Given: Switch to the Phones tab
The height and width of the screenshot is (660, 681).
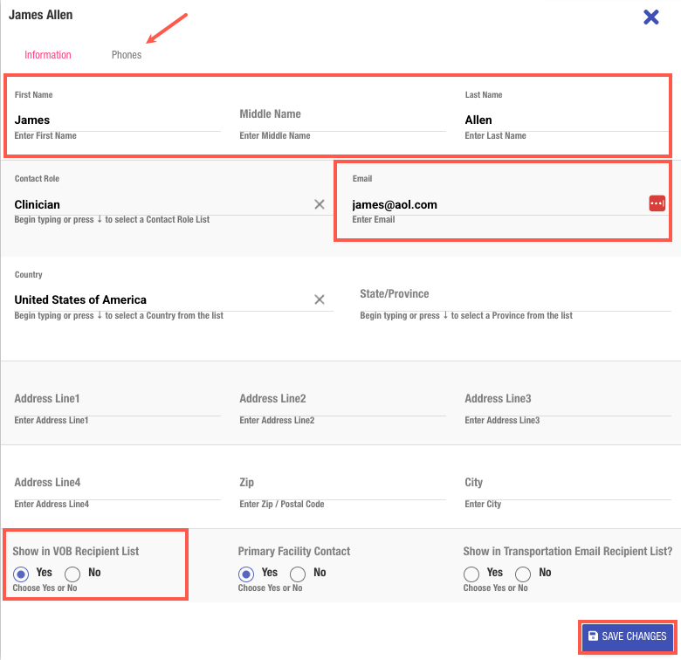Looking at the screenshot, I should tap(127, 55).
